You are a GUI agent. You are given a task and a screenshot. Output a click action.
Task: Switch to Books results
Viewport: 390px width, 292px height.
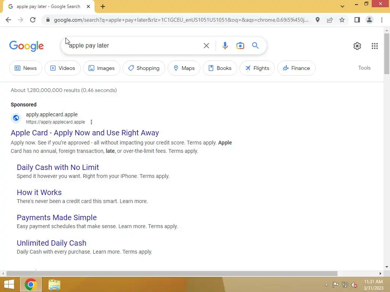[220, 68]
